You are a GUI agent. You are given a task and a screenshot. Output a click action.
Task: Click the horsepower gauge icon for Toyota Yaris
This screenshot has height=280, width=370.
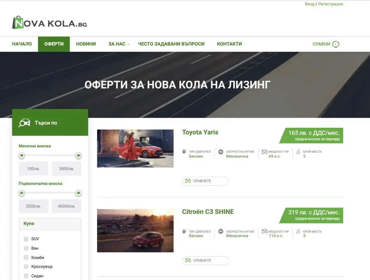pos(264,152)
